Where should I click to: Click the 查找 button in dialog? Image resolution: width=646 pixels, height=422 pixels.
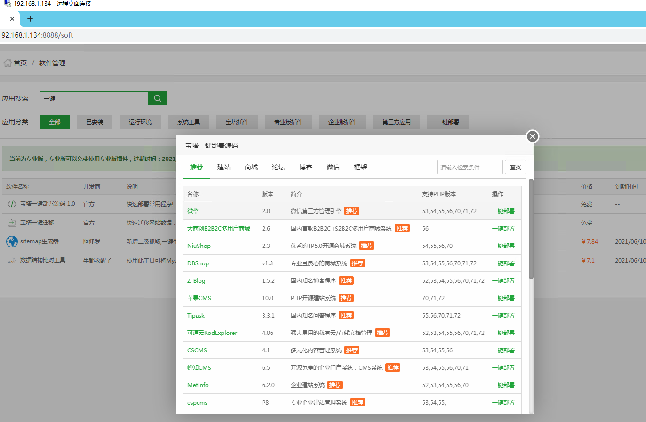point(516,167)
